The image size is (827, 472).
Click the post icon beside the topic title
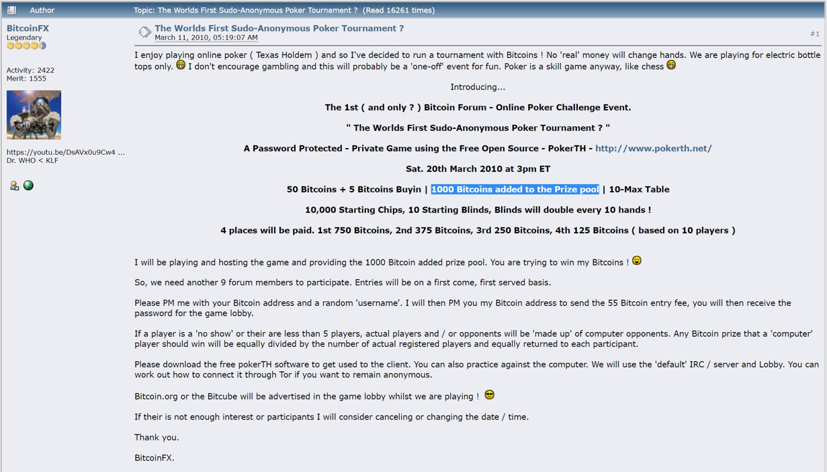click(144, 32)
